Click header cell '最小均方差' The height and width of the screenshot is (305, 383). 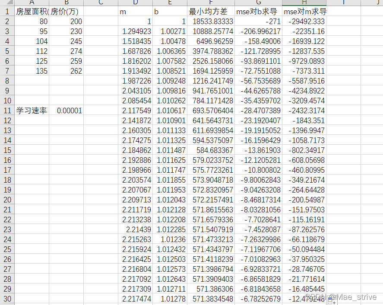(211, 12)
